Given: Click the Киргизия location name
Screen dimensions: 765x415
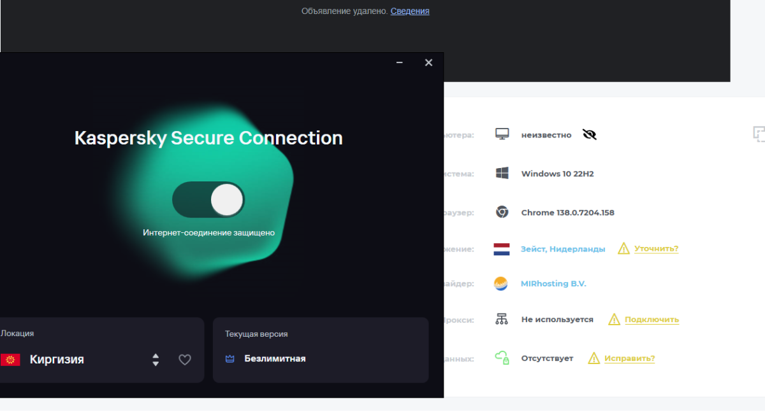Looking at the screenshot, I should 57,360.
